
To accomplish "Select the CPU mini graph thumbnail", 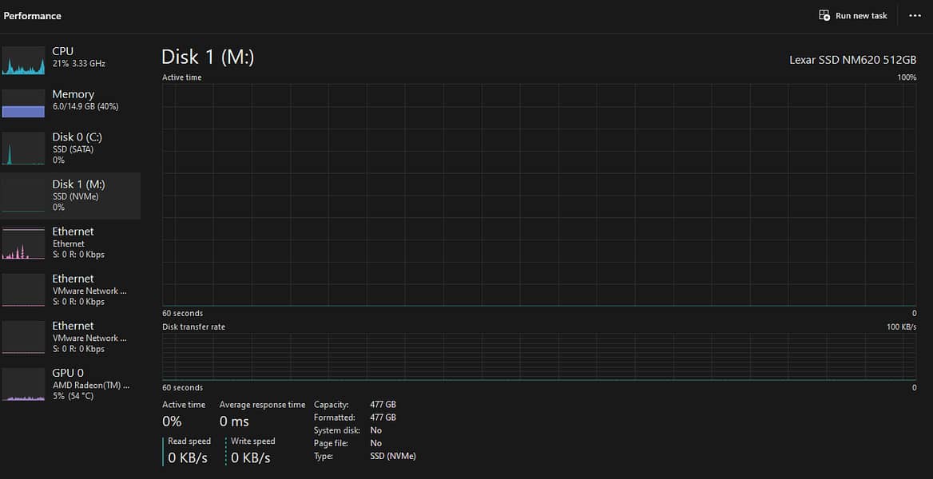I will point(23,60).
